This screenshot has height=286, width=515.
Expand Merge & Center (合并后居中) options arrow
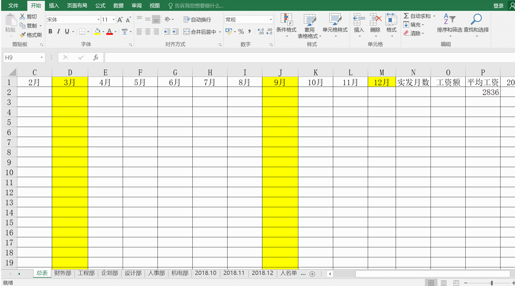pyautogui.click(x=220, y=32)
